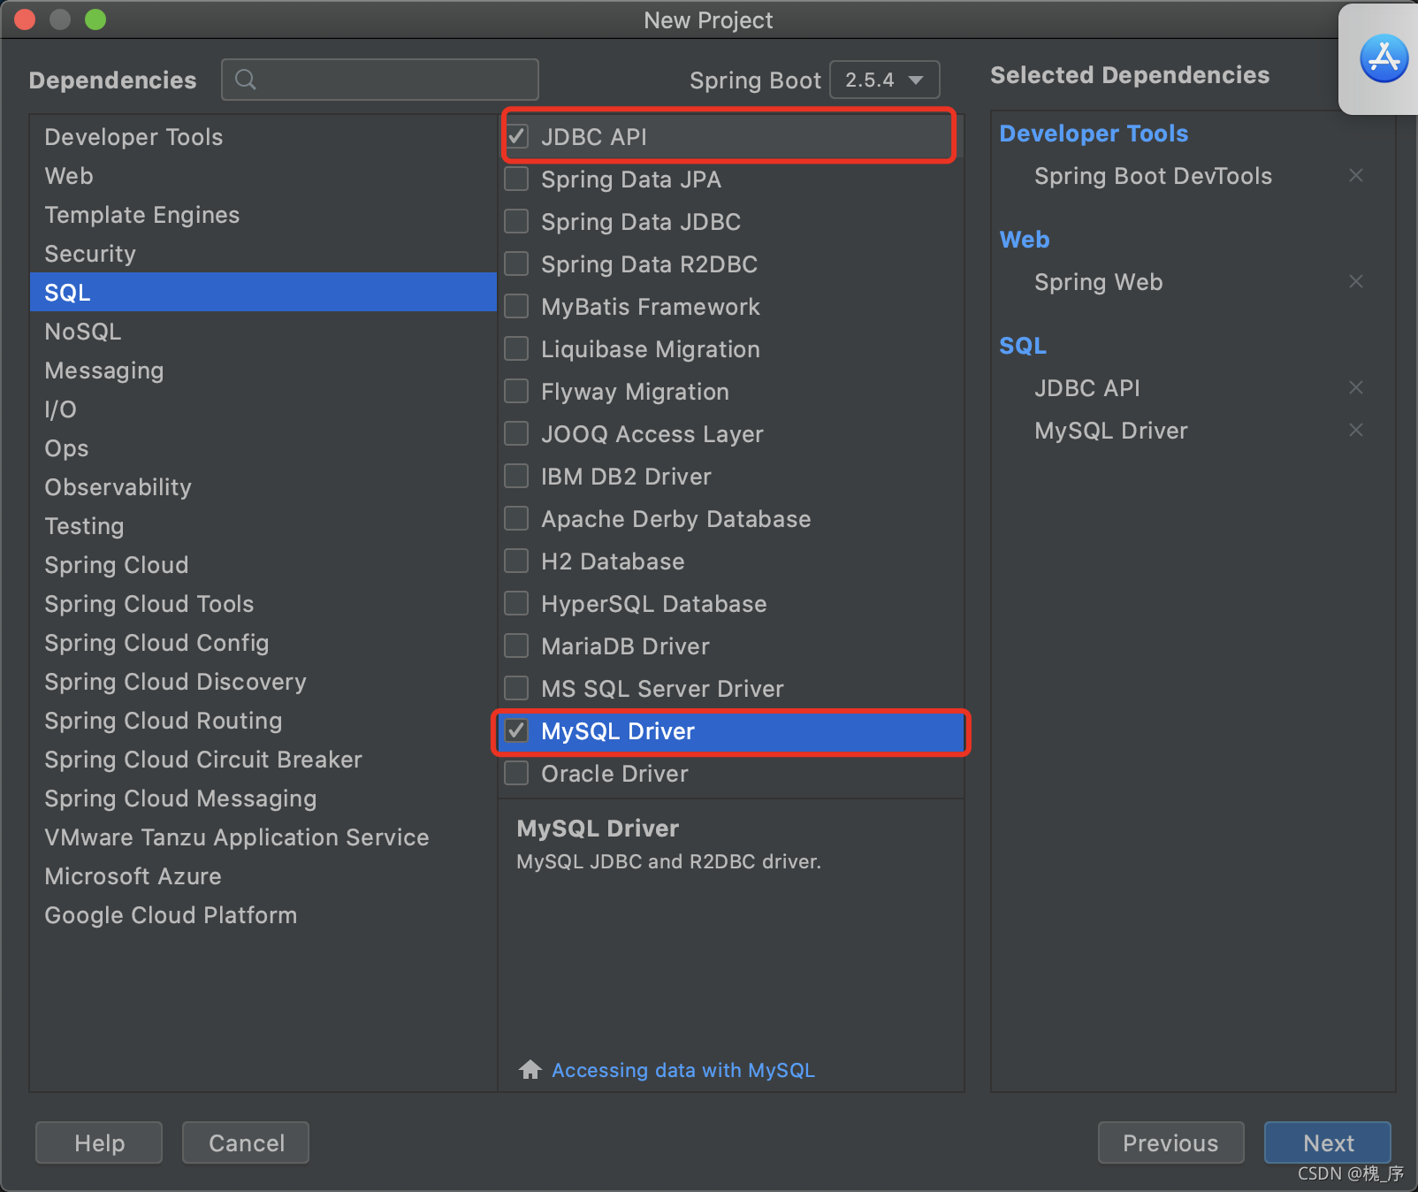Remove JDBC API from selected dependencies

point(1356,388)
